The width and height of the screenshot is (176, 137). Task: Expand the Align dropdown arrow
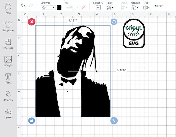point(127,8)
